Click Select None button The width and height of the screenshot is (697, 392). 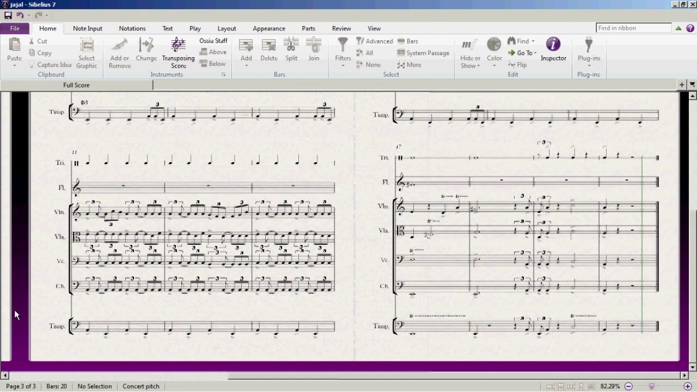click(369, 65)
